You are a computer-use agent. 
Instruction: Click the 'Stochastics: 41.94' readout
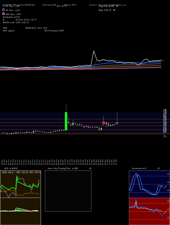[11, 17]
